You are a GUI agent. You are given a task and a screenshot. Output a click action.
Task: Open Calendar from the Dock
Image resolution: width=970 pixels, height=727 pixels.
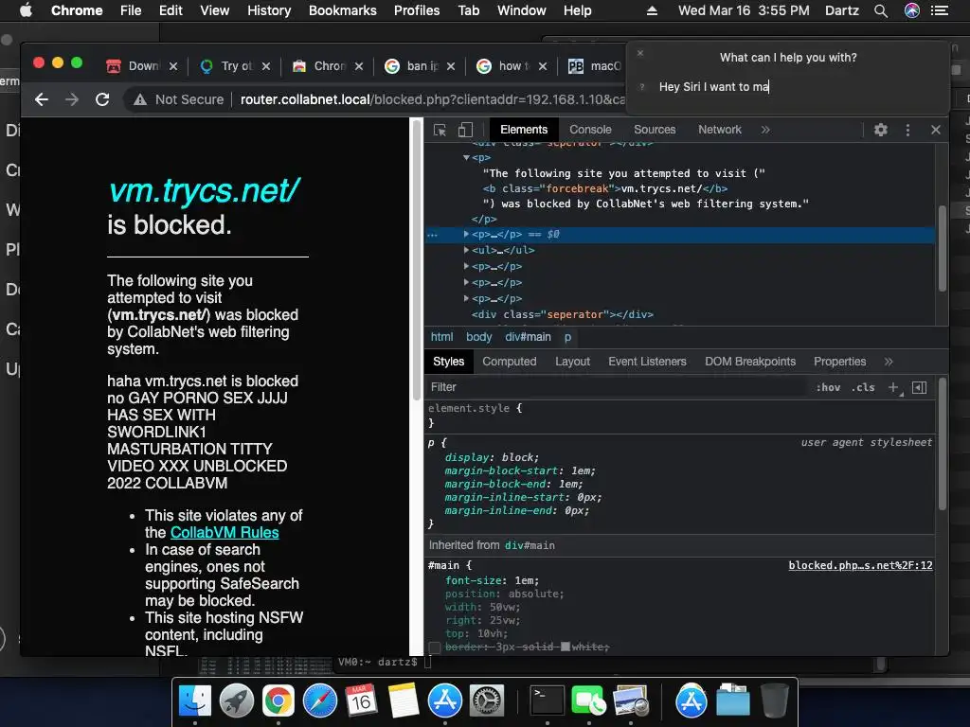[361, 701]
